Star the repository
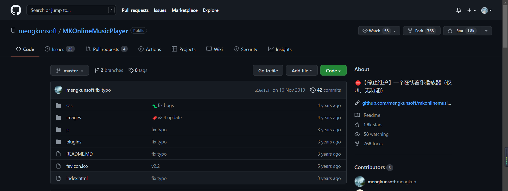 click(462, 31)
